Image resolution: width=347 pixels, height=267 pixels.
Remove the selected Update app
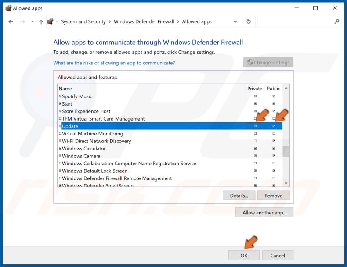point(273,196)
